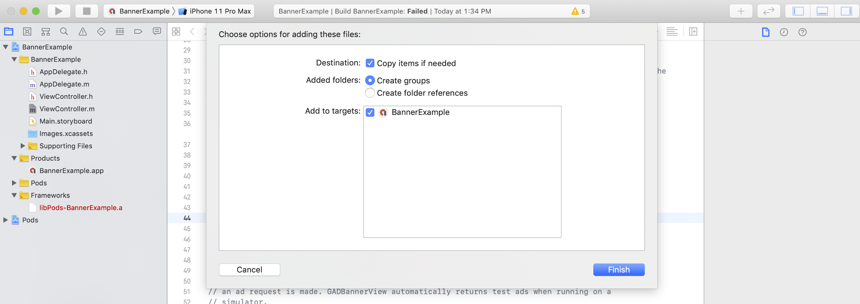Click the Run (play) button

point(59,11)
